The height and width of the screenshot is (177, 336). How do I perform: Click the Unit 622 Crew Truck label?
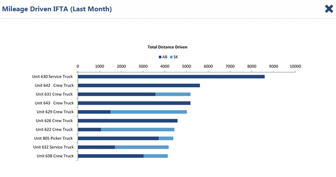tap(54, 129)
